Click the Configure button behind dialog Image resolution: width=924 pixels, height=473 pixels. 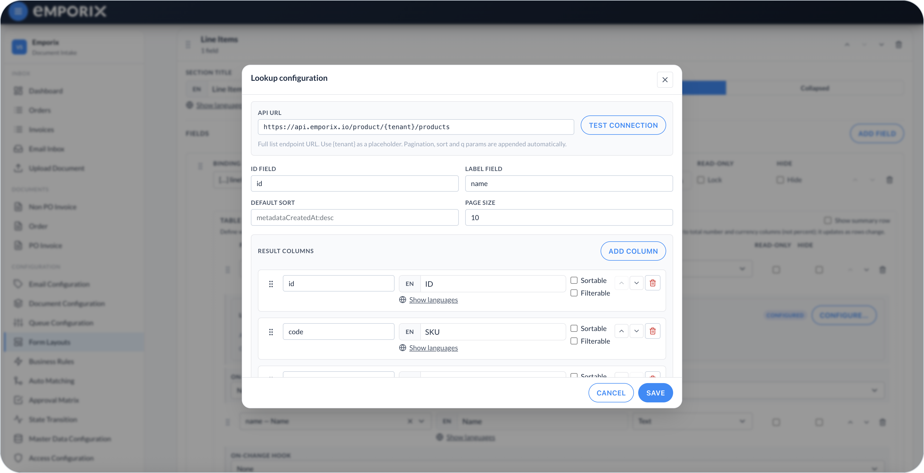pos(844,316)
